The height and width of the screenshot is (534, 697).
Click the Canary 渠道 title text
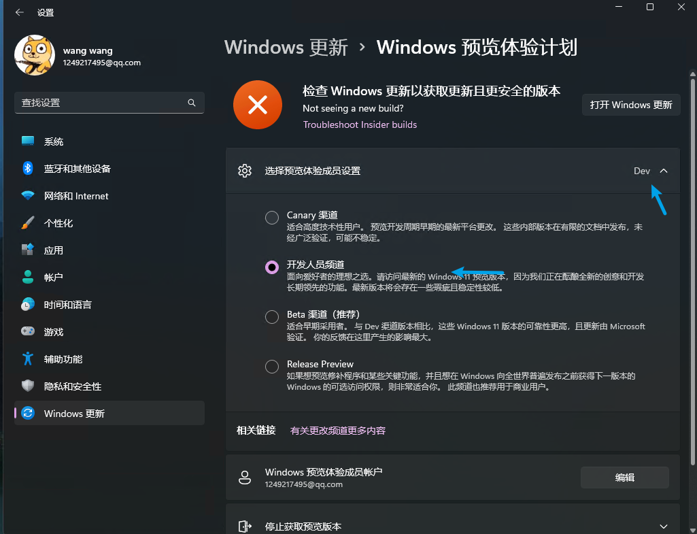pyautogui.click(x=312, y=215)
